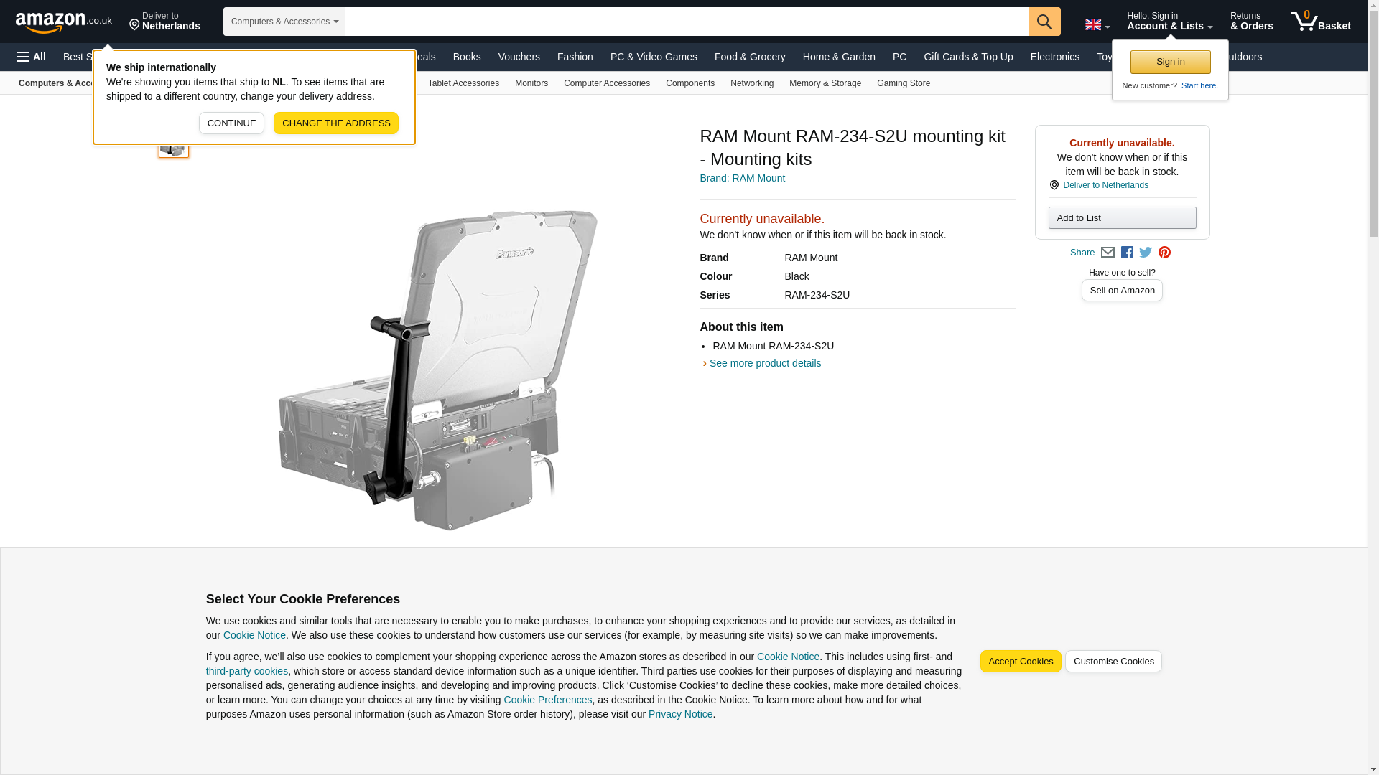Open the Amazon.co.uk home logo
Viewport: 1379px width, 775px height.
[x=64, y=22]
